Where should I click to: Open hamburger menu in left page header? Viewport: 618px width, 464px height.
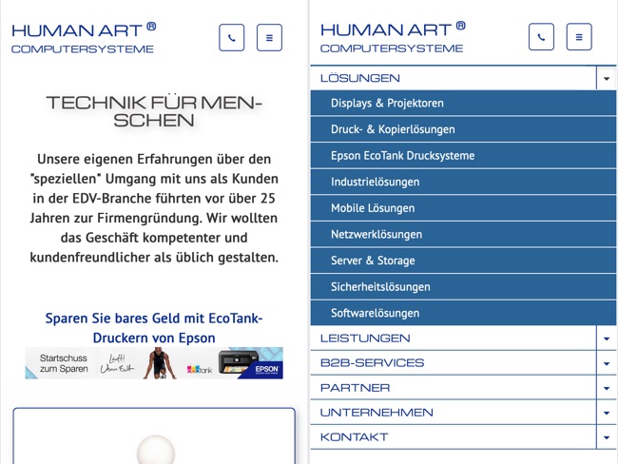coord(269,38)
